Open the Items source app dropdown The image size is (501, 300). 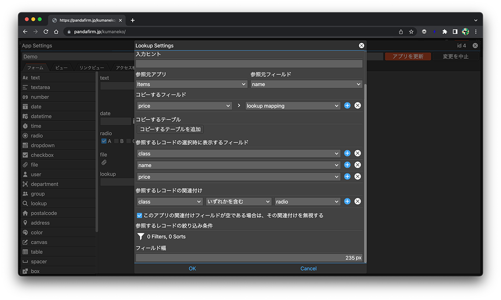[191, 84]
